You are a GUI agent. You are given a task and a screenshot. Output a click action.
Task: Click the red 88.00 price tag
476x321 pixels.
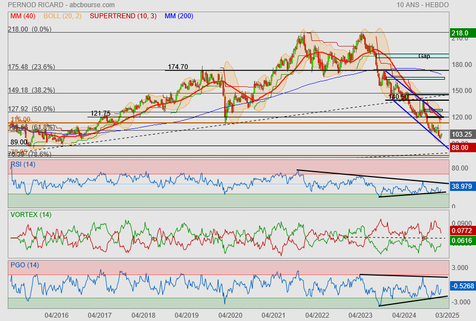pyautogui.click(x=462, y=148)
